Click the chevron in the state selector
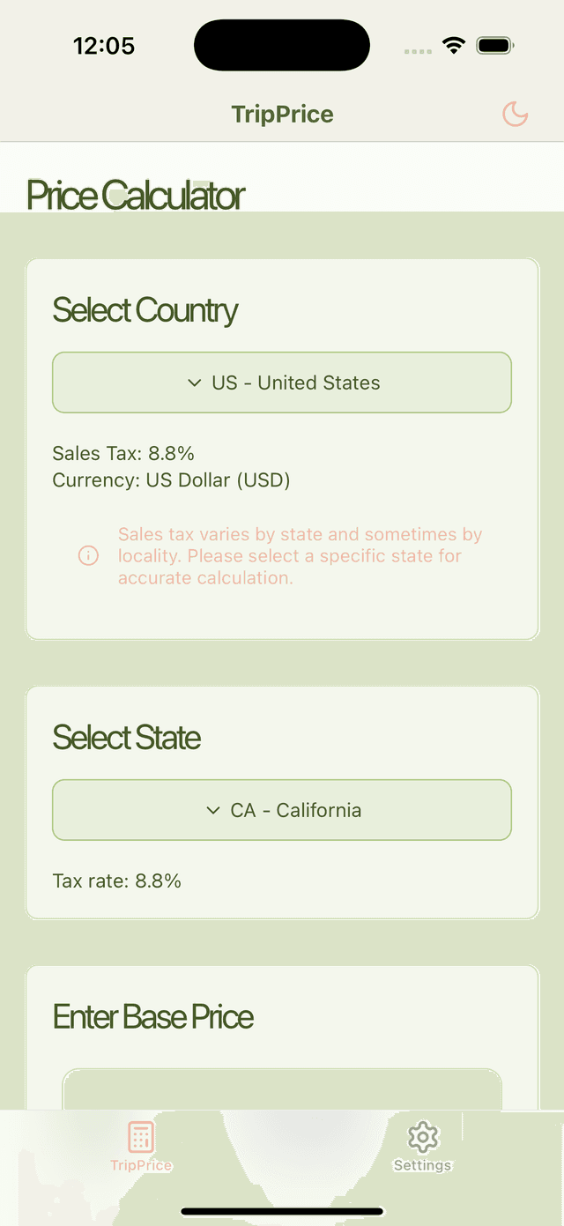This screenshot has height=1226, width=564. [x=213, y=810]
